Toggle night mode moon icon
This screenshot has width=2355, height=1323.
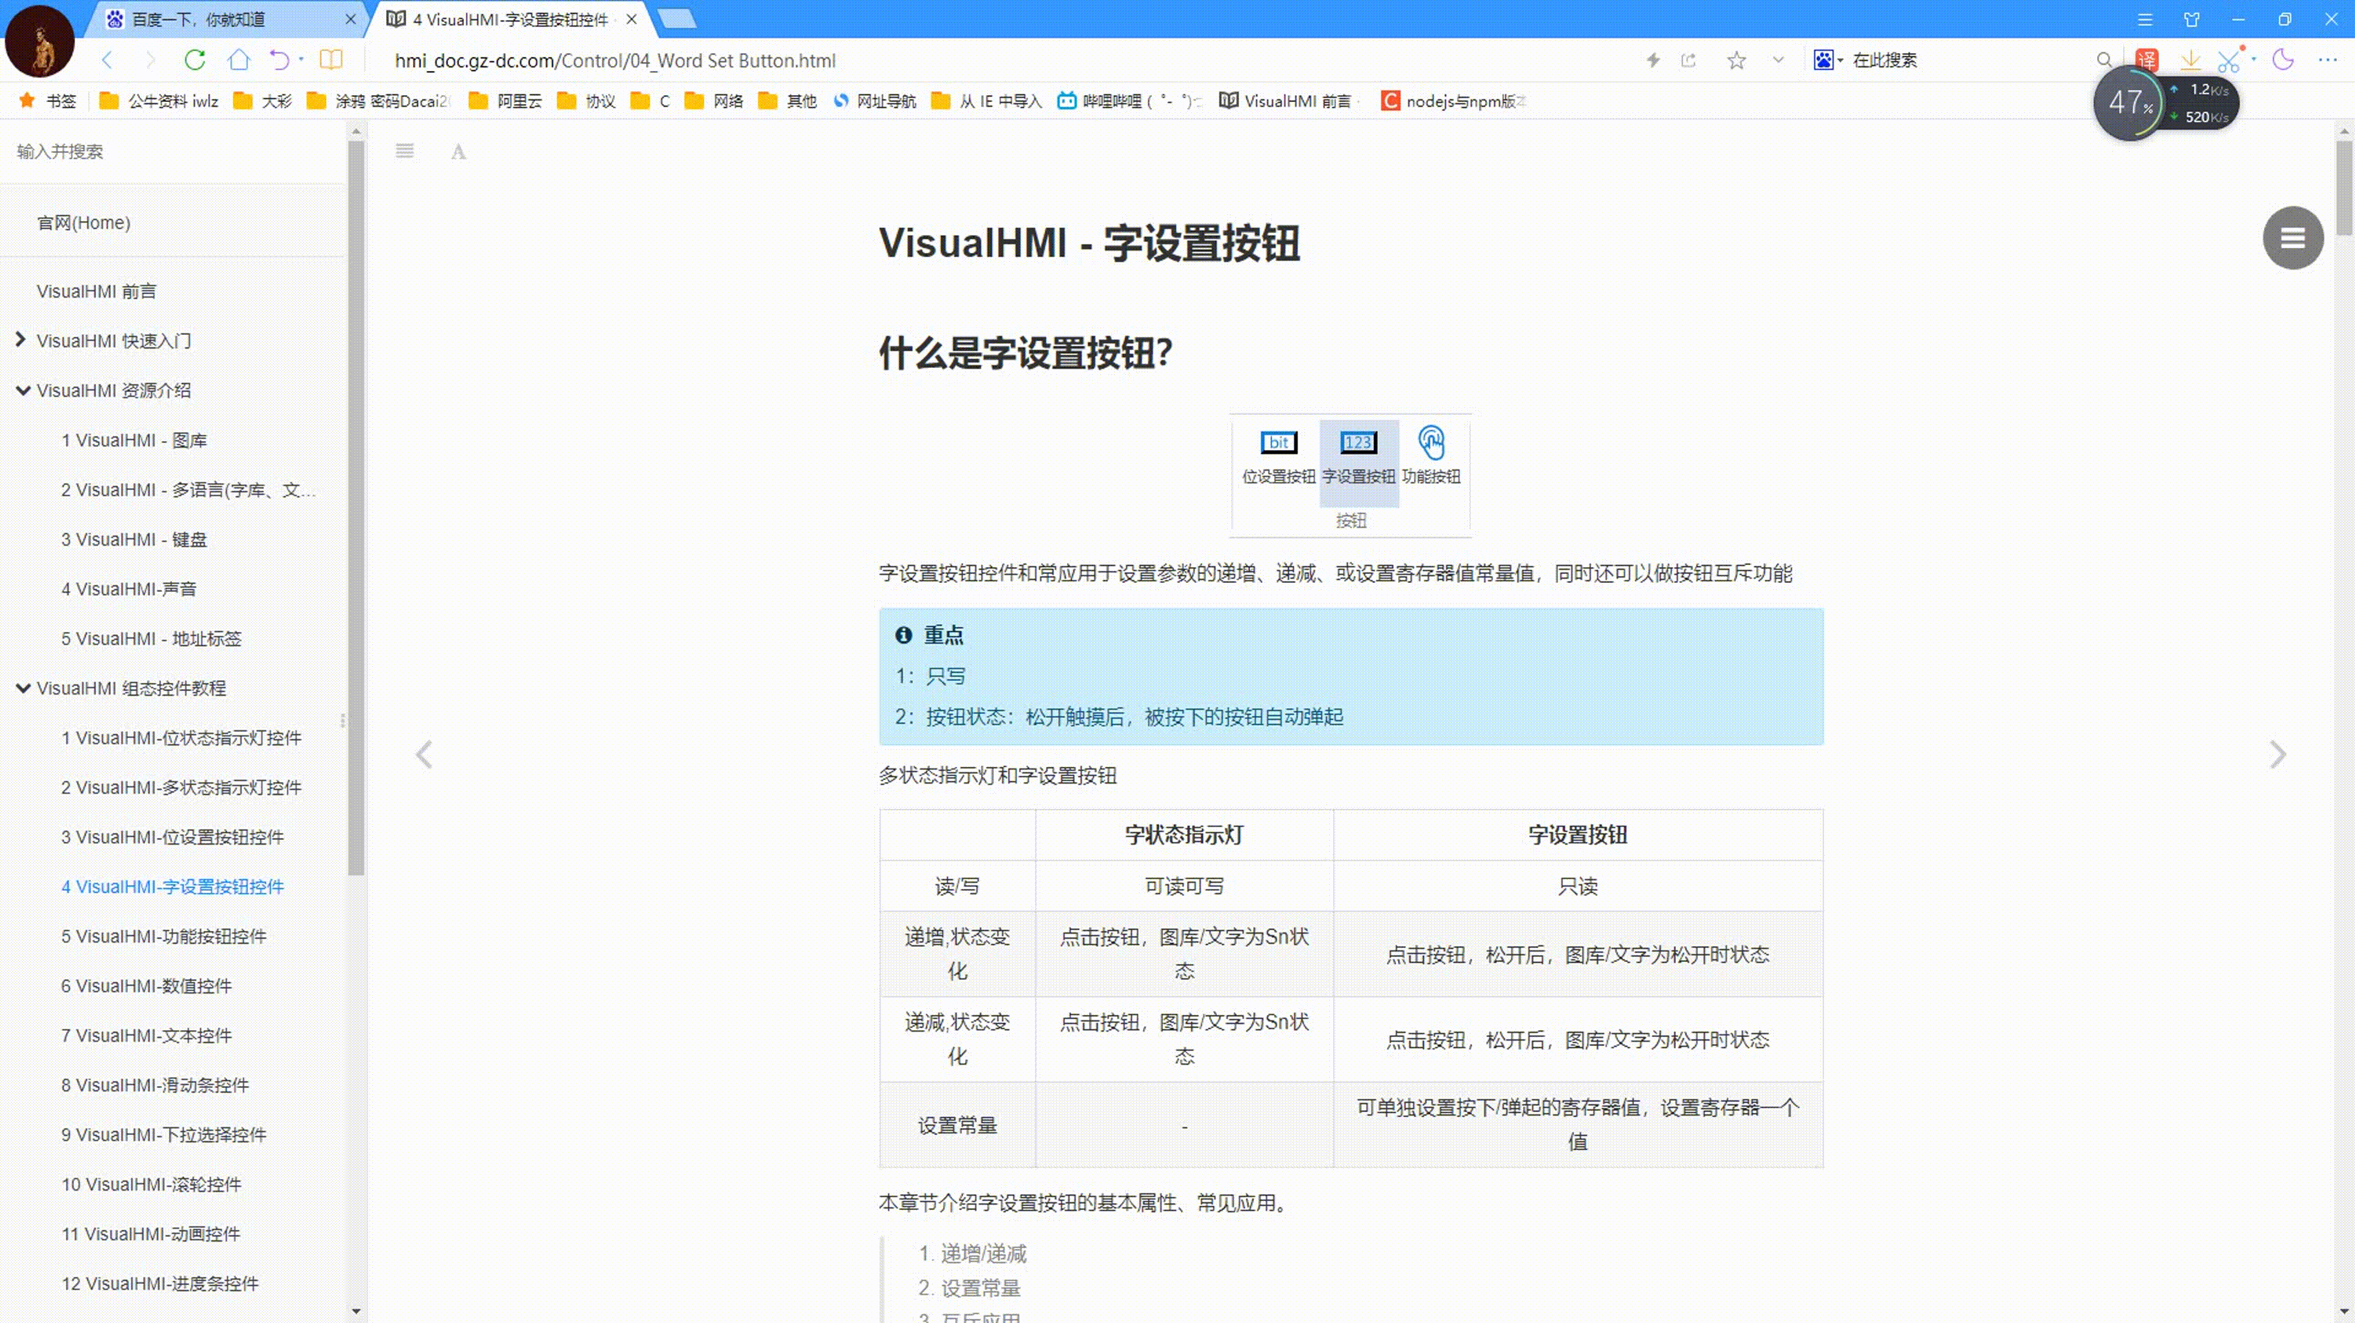click(x=2283, y=61)
